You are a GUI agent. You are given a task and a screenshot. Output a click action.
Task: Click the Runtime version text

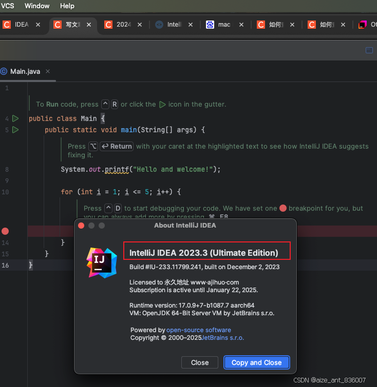pos(192,305)
